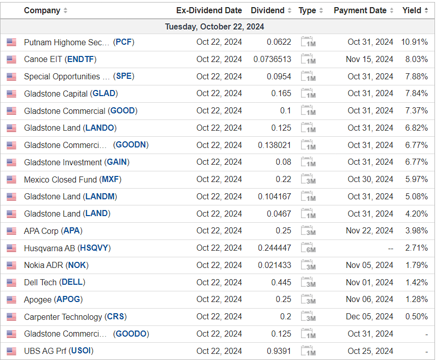Image resolution: width=436 pixels, height=360 pixels.
Task: Click the 1M type icon for LANDM row
Action: click(x=308, y=196)
